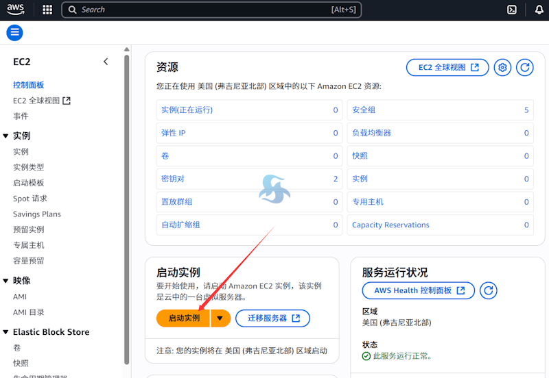Open resource settings gear icon

tap(502, 67)
